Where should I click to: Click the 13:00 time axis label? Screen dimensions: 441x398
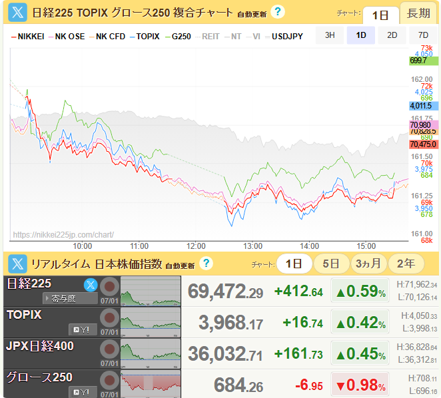252,246
